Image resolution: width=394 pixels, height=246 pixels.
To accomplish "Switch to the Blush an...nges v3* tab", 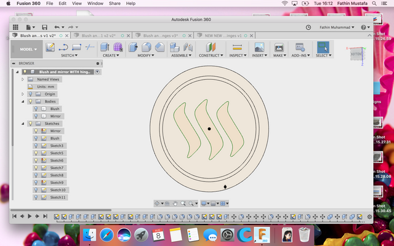I will 160,36.
